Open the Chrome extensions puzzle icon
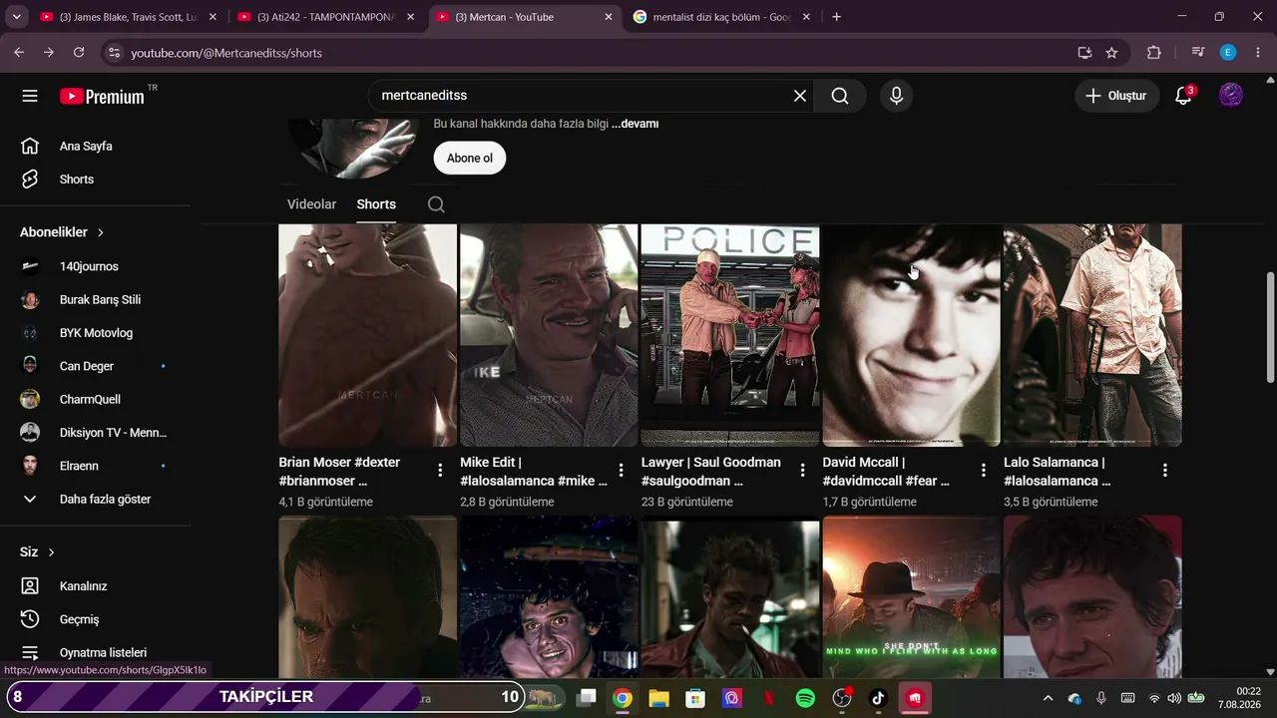1277x718 pixels. coord(1154,53)
